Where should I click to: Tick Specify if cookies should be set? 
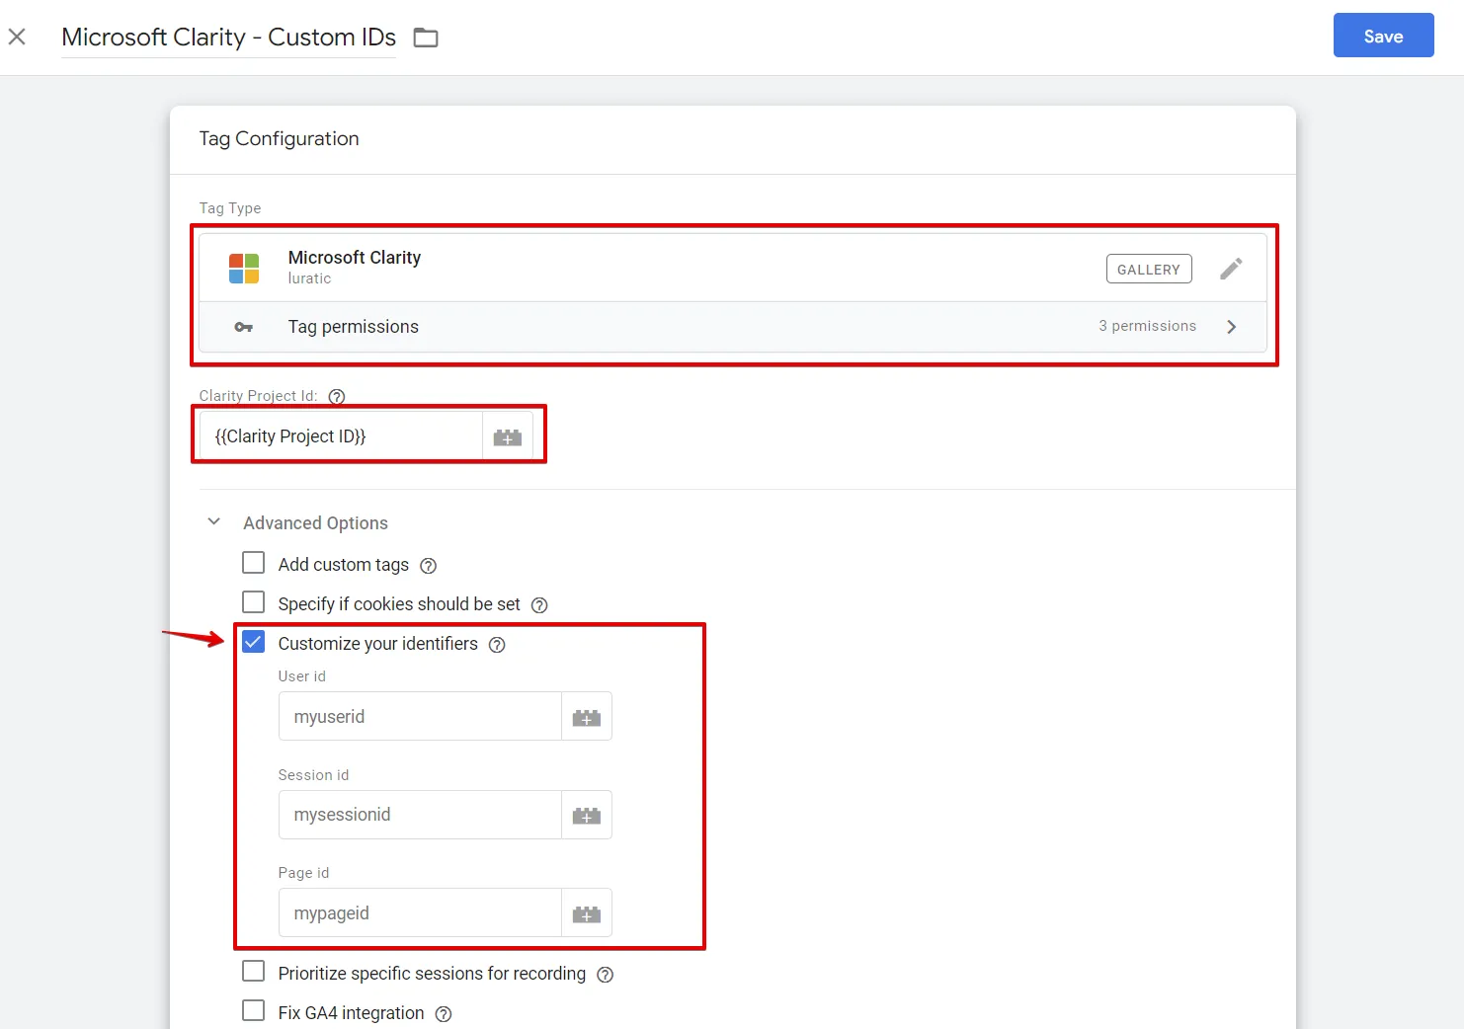pos(254,602)
